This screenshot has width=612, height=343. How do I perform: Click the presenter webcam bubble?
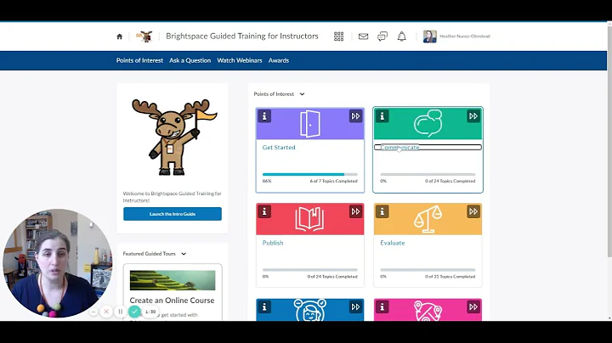(x=58, y=263)
